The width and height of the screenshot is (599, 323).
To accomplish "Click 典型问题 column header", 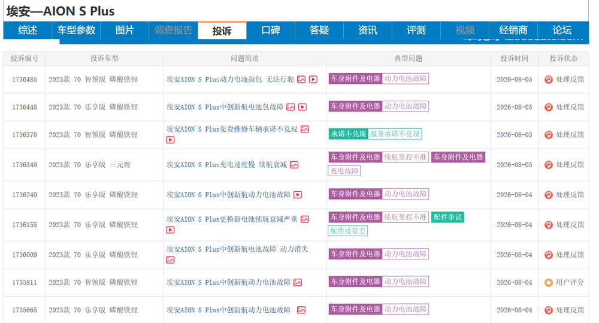I will coord(409,59).
